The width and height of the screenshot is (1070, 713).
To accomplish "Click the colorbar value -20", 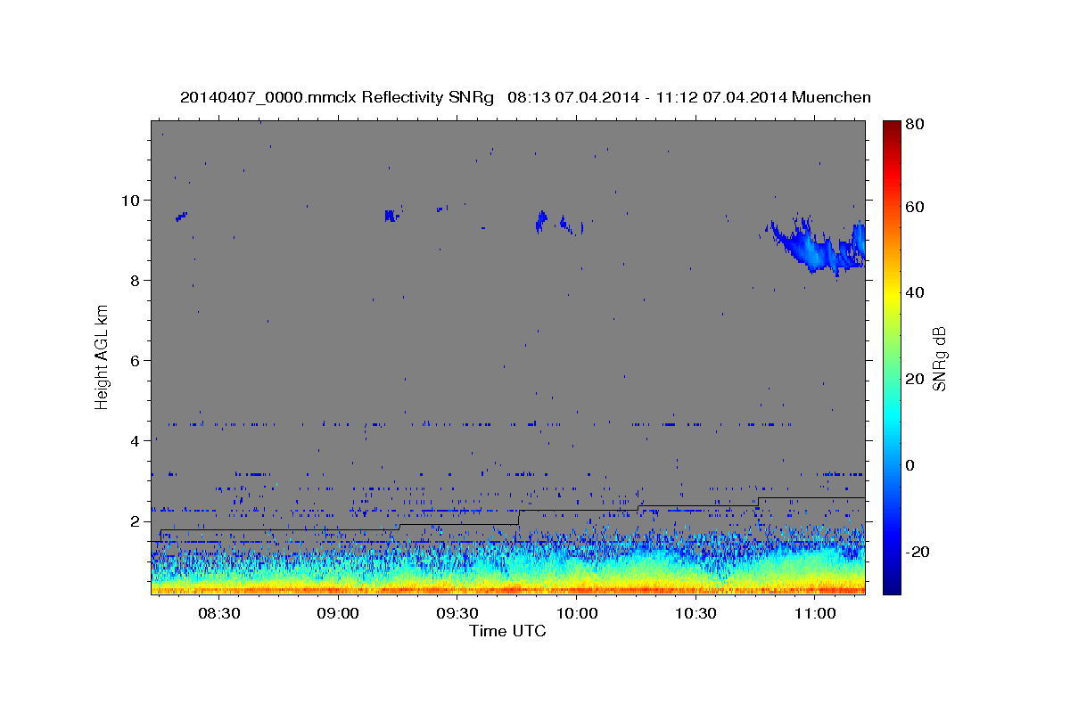I will (x=918, y=552).
